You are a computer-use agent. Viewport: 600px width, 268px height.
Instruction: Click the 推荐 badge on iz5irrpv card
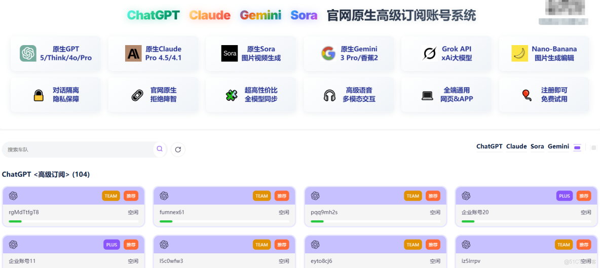584,245
